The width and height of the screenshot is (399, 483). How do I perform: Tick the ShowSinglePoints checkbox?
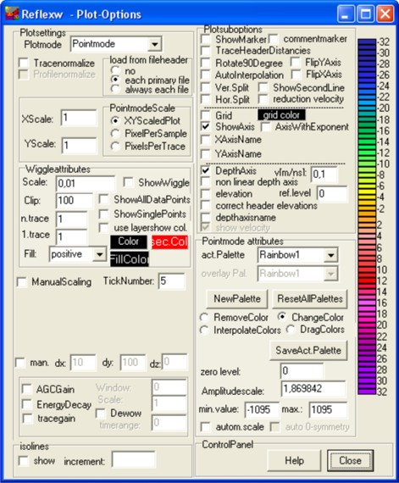pos(103,214)
